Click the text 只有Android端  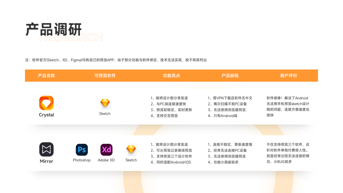pyautogui.click(x=222, y=116)
